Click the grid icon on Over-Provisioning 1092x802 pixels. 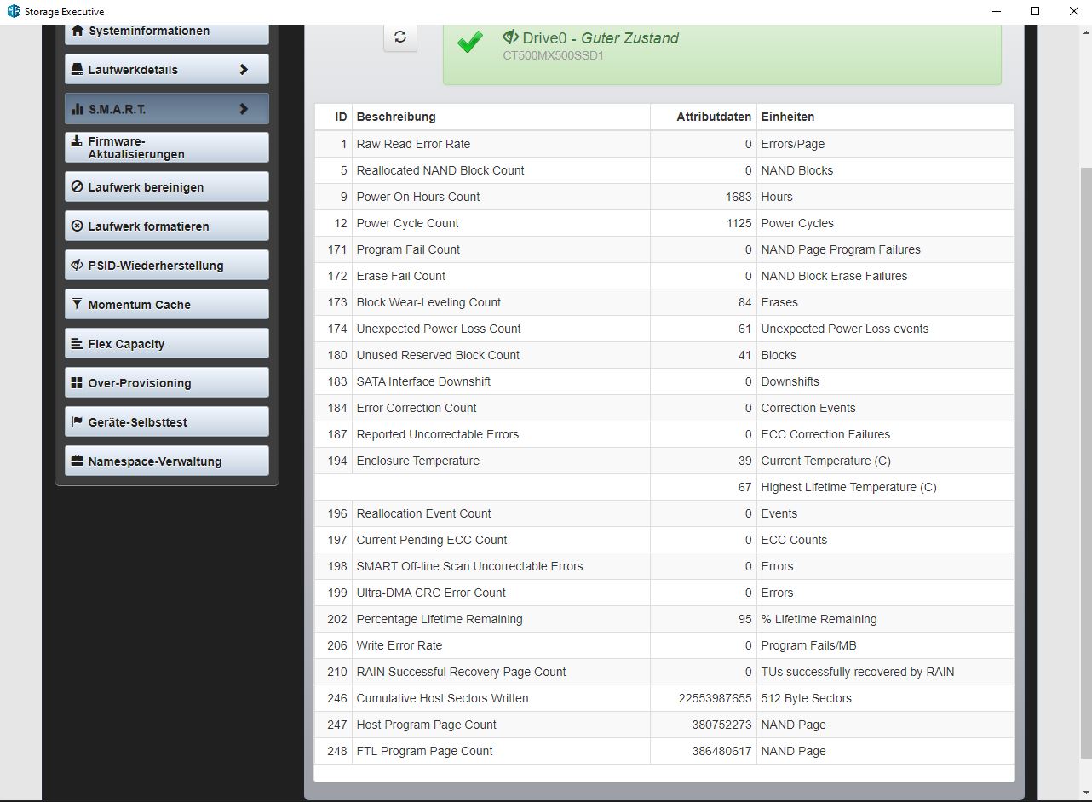tap(78, 382)
